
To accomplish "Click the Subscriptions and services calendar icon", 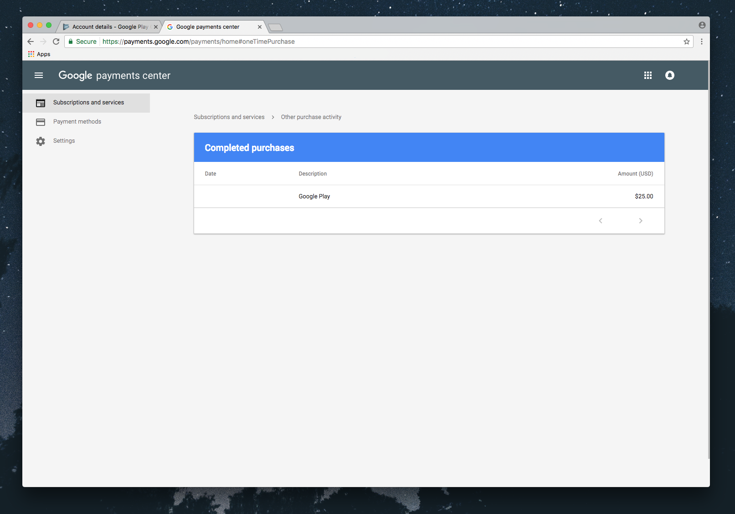I will 41,103.
